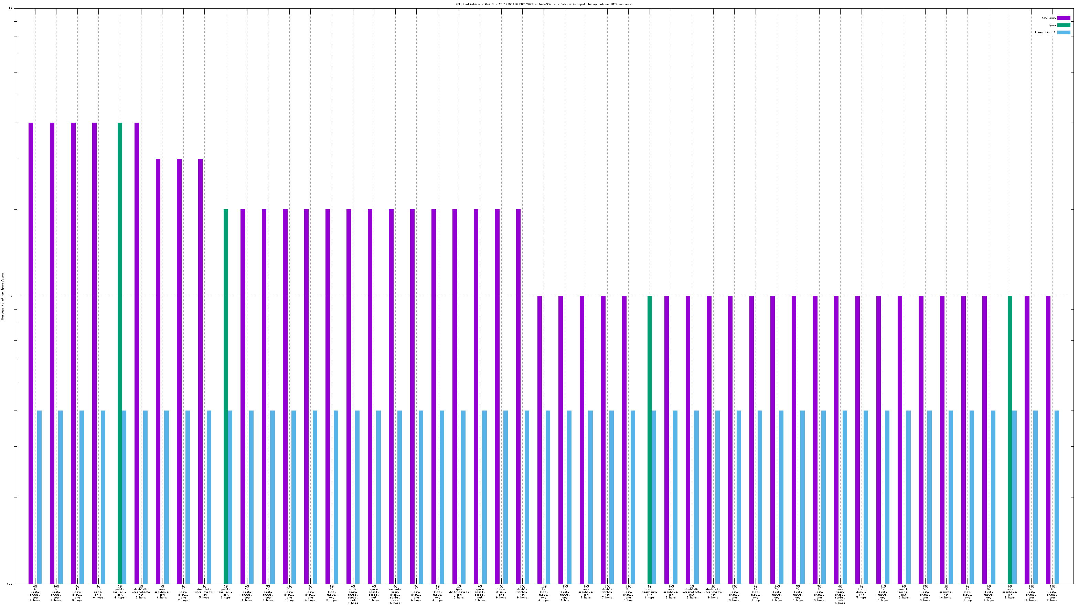
Task: Select the Score (0..1) legend text
Action: (x=1045, y=32)
